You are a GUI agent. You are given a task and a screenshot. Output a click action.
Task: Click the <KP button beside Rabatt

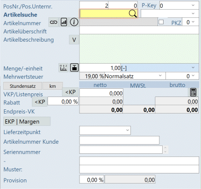[40, 102]
